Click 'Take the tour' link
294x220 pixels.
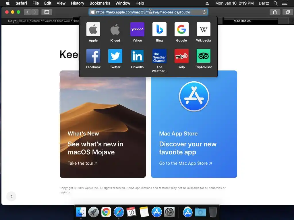pos(82,163)
